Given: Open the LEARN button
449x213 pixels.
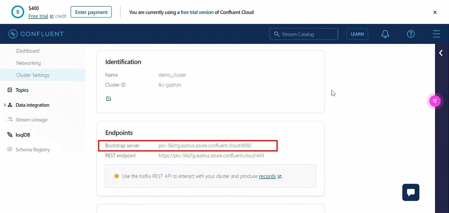Looking at the screenshot, I should coord(357,34).
